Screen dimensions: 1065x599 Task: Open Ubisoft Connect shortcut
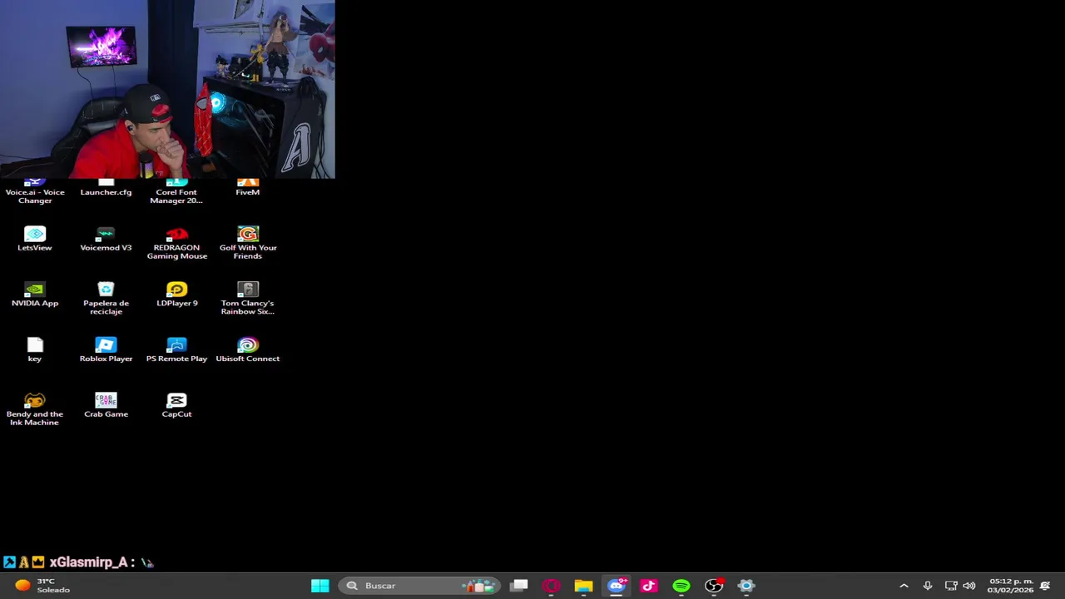point(248,349)
